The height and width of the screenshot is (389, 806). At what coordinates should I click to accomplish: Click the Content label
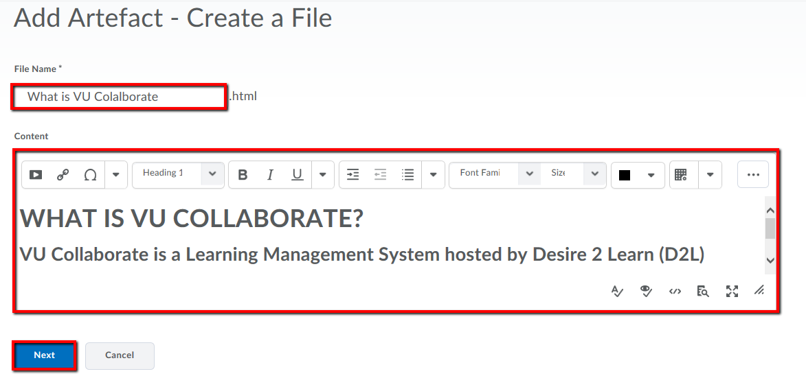point(32,136)
